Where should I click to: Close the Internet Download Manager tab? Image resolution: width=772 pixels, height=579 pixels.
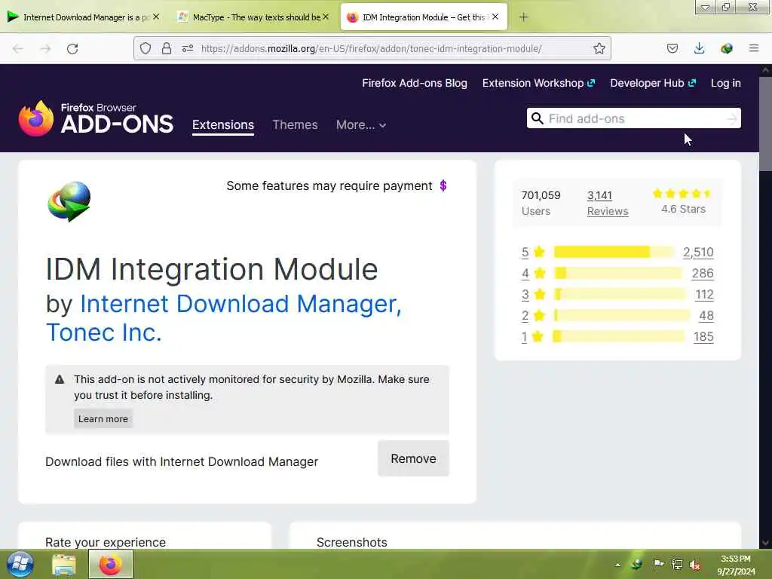click(x=156, y=17)
